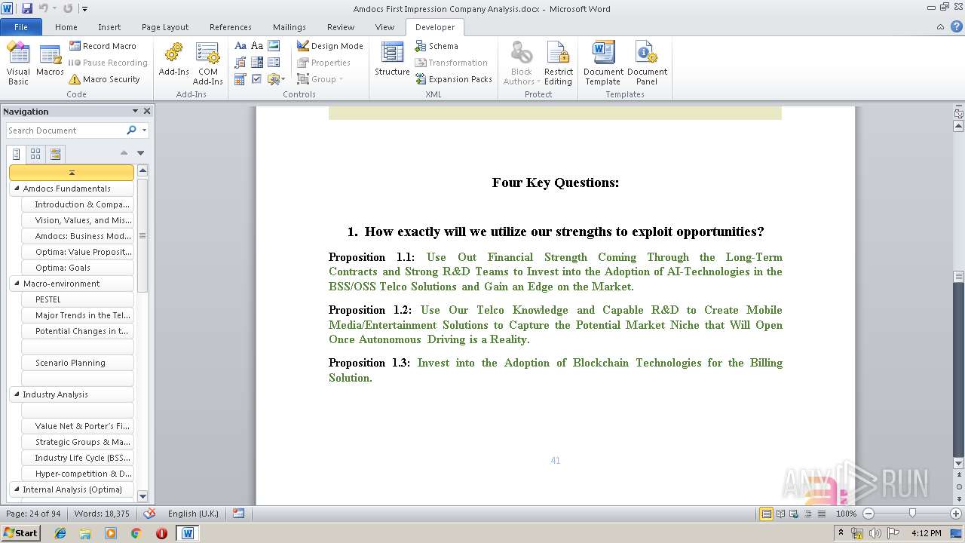The width and height of the screenshot is (965, 543).
Task: Go to previous heading arrow
Action: [124, 152]
